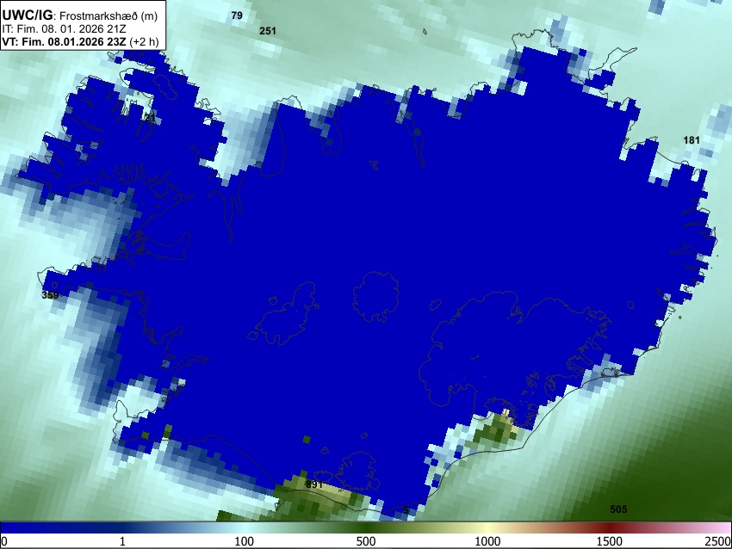Click the legend tick label 1500
Viewport: 732px width, 549px height.
coord(609,541)
